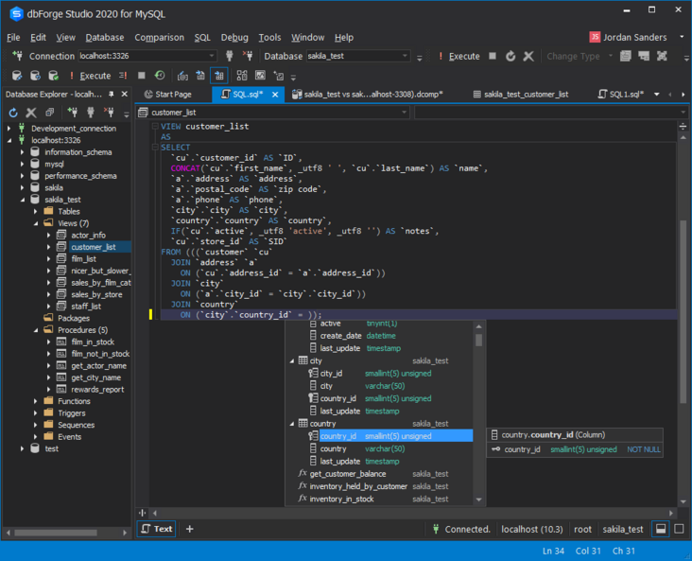Screen dimensions: 692x561
Task: Toggle the full-window layout icon in status bar
Action: [x=679, y=529]
